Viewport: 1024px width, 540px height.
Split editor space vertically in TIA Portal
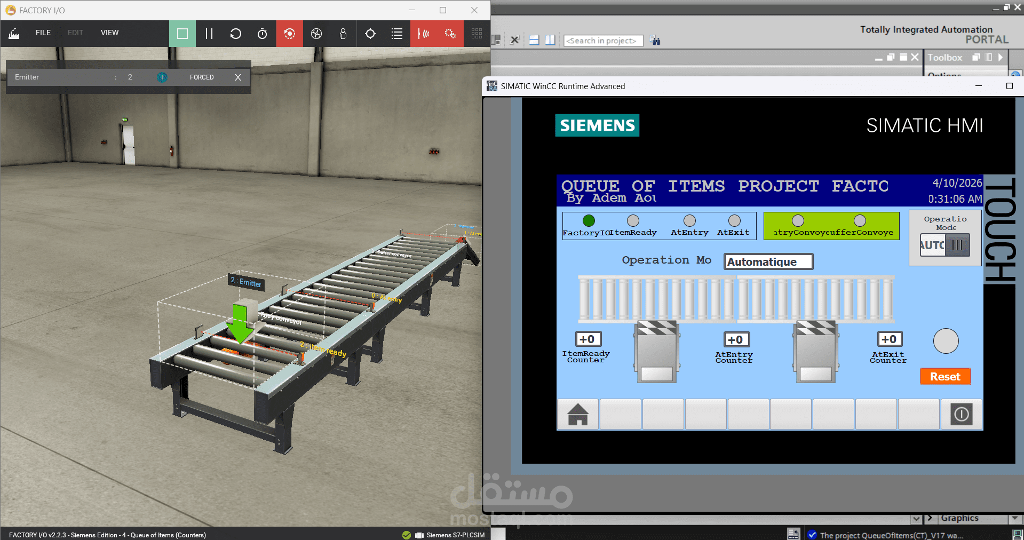(550, 40)
